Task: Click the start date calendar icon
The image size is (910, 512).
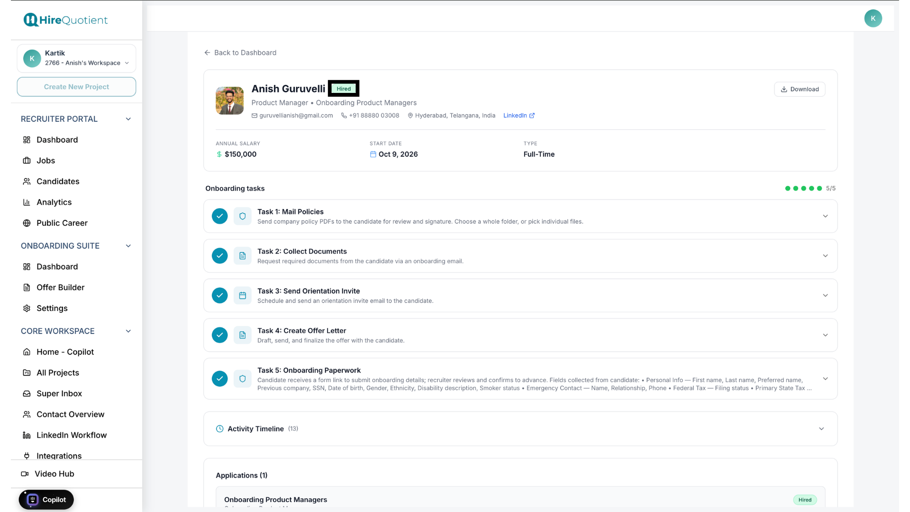Action: (373, 155)
